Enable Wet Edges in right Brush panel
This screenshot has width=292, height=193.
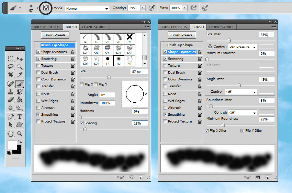[165, 101]
